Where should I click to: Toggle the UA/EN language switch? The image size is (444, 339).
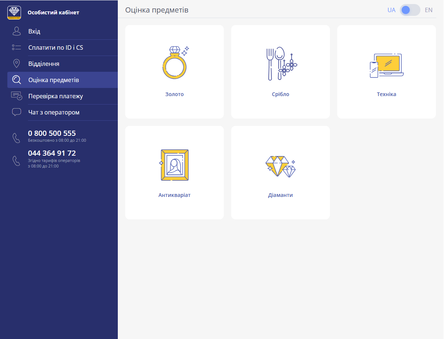point(410,10)
